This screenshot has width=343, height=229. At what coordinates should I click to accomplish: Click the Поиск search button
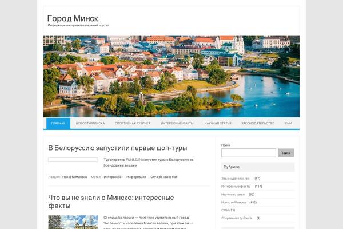tap(286, 153)
